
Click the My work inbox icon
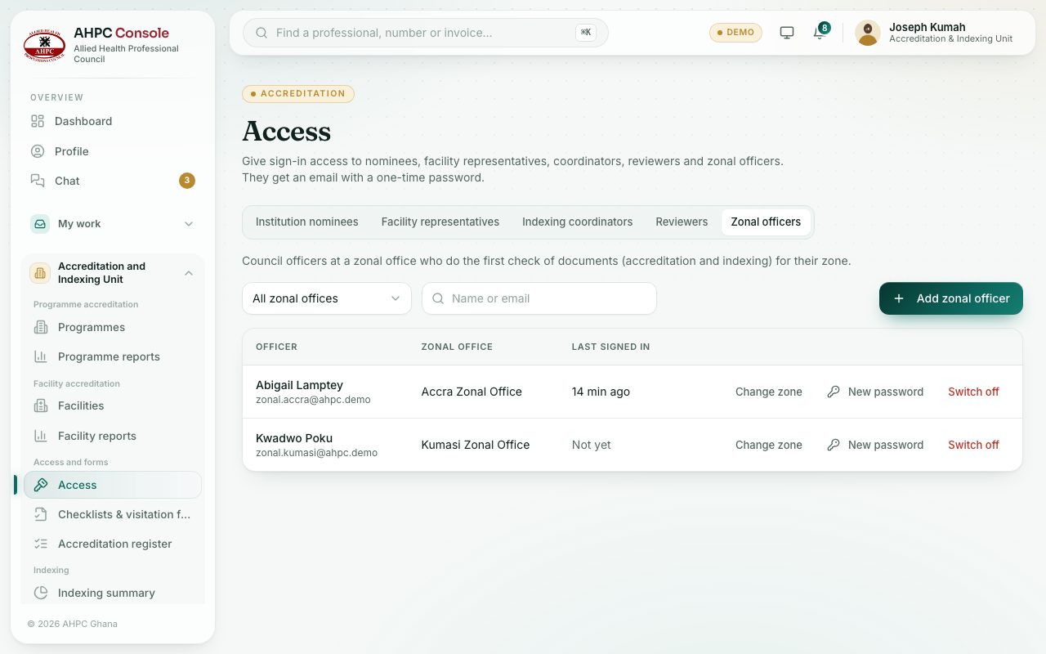coord(40,224)
